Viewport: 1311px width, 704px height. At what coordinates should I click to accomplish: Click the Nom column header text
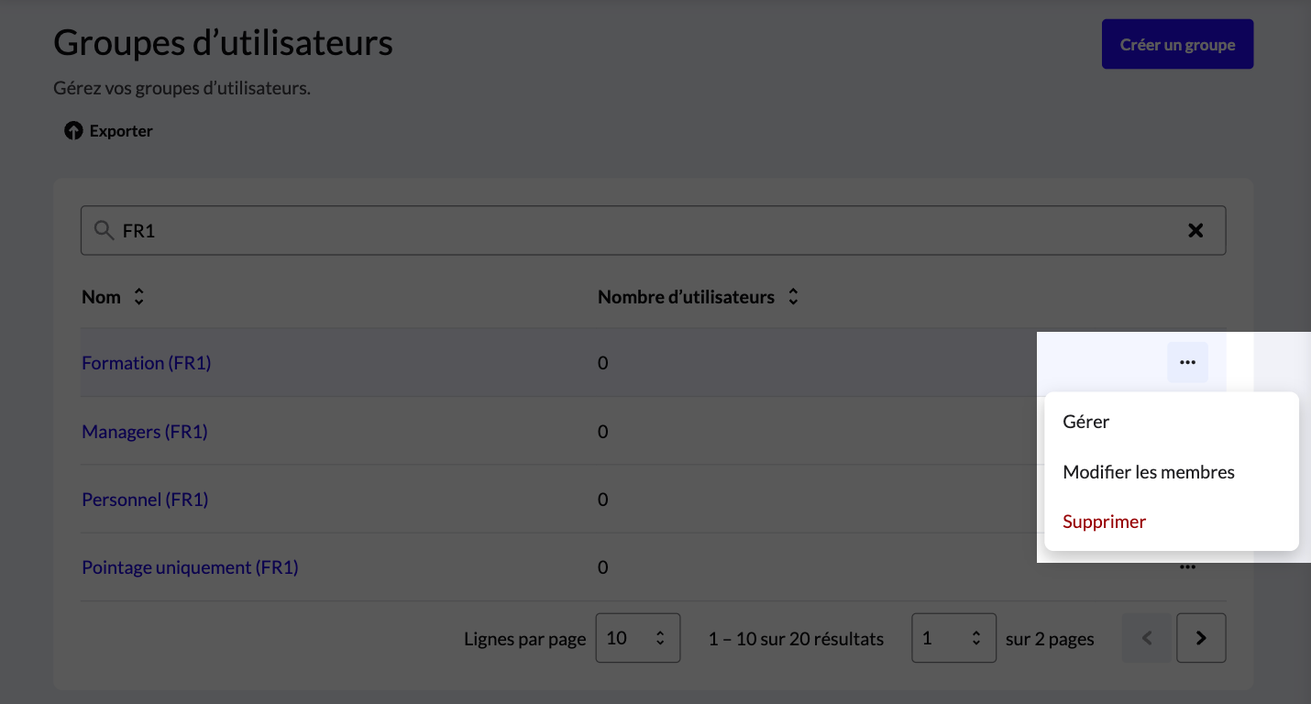click(101, 297)
